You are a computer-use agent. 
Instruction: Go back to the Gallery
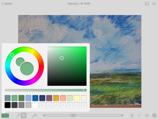7,4
